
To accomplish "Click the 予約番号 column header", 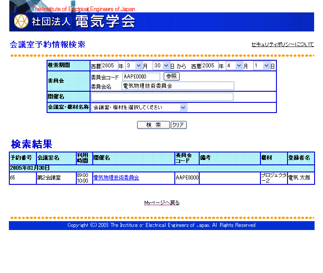I will click(21, 158).
